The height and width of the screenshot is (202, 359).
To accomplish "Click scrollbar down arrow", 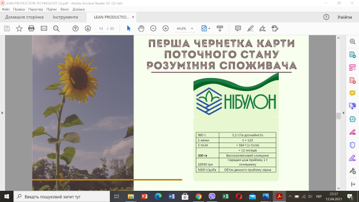I will click(x=338, y=189).
